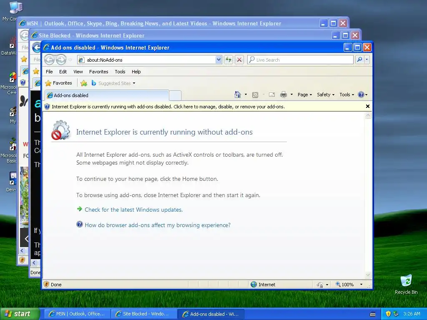
Task: Click How do browser add-ons affect link
Action: coord(157,225)
